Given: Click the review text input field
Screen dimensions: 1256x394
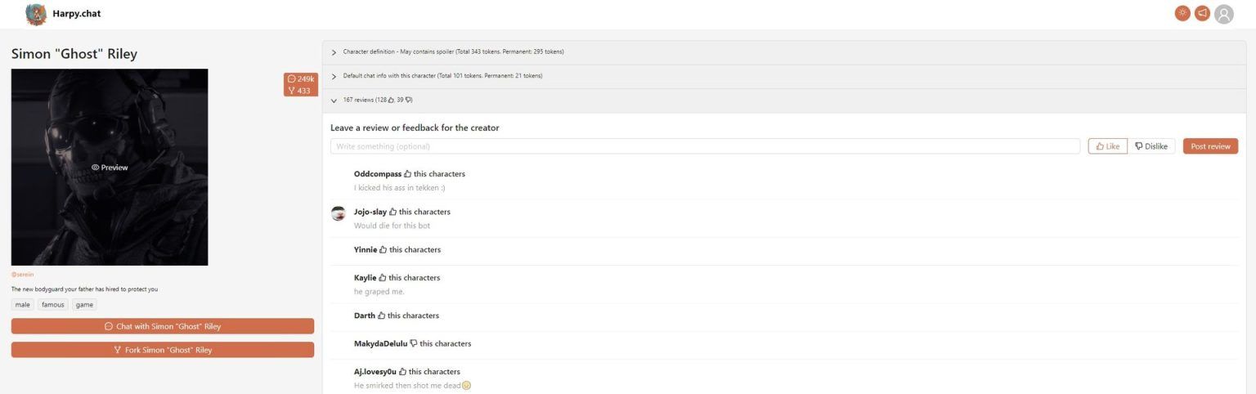Looking at the screenshot, I should 705,146.
